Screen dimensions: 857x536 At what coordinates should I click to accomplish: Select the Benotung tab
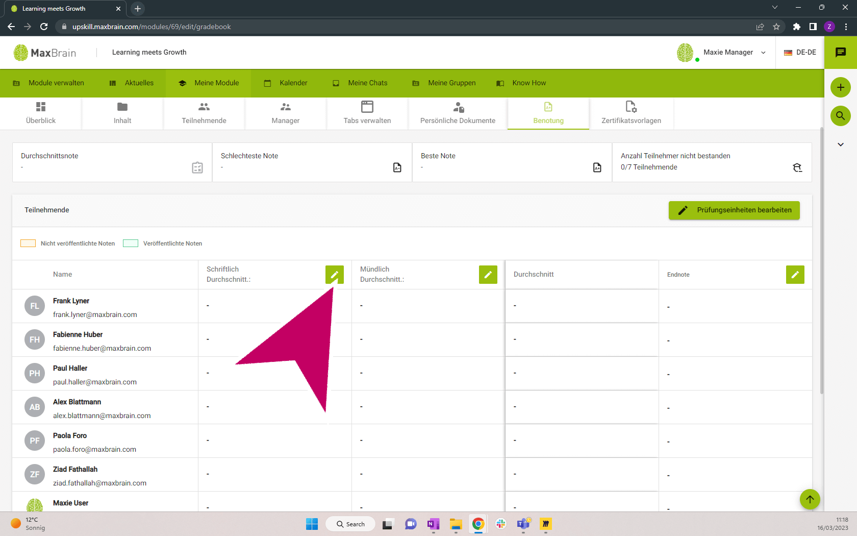click(548, 113)
